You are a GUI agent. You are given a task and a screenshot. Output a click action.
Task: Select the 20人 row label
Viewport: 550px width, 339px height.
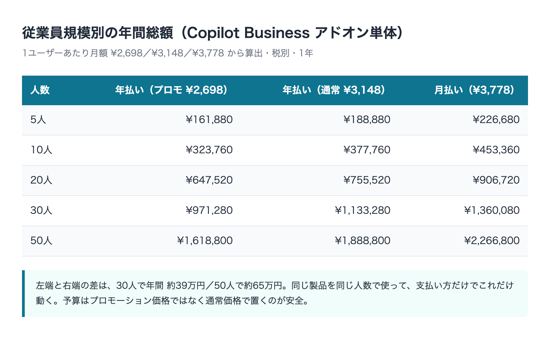pyautogui.click(x=41, y=180)
